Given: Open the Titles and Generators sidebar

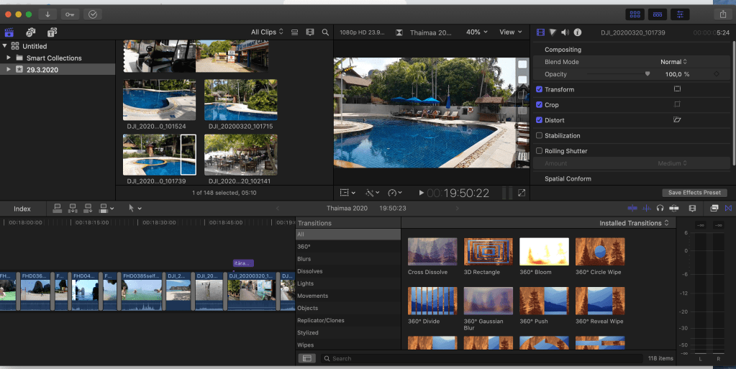Looking at the screenshot, I should pyautogui.click(x=52, y=32).
